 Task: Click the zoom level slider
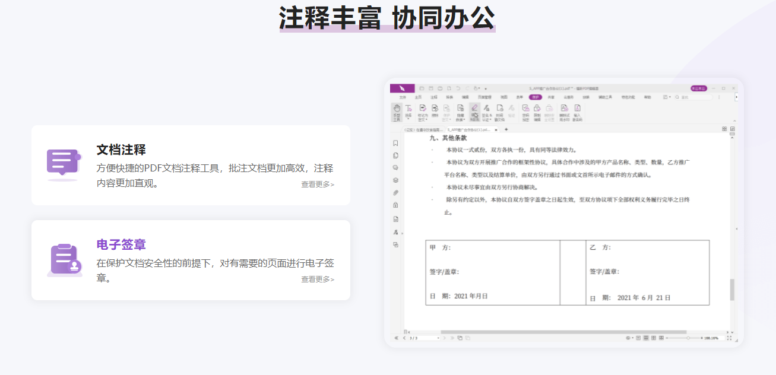pyautogui.click(x=688, y=338)
